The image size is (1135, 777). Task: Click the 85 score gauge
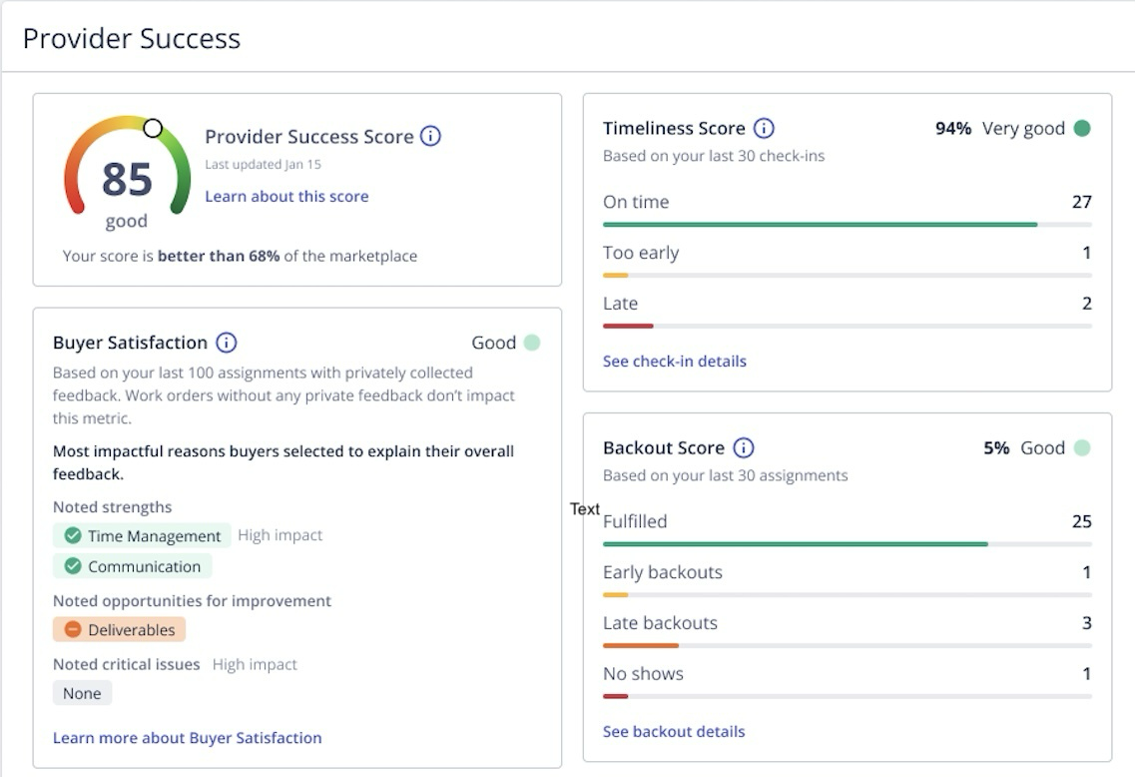pyautogui.click(x=128, y=167)
